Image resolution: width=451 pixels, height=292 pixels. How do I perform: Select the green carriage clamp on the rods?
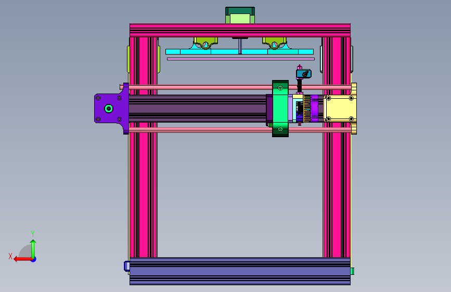[x=280, y=109]
